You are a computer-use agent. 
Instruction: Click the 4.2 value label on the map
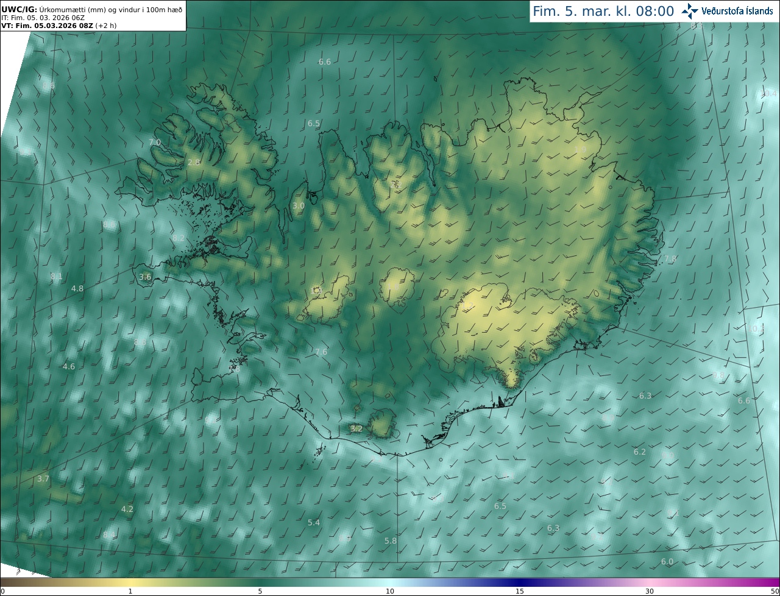click(127, 509)
